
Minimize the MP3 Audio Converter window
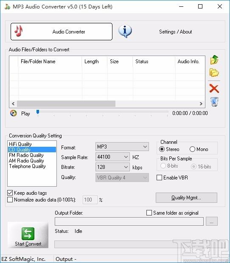181,7
